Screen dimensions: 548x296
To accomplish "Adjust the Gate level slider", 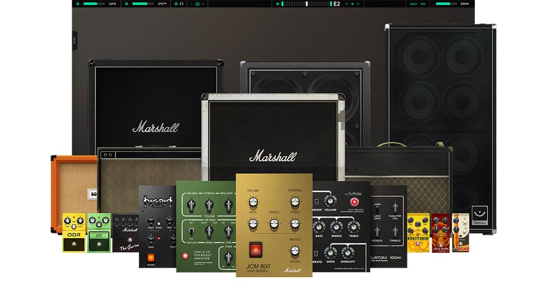I will pyautogui.click(x=94, y=4).
